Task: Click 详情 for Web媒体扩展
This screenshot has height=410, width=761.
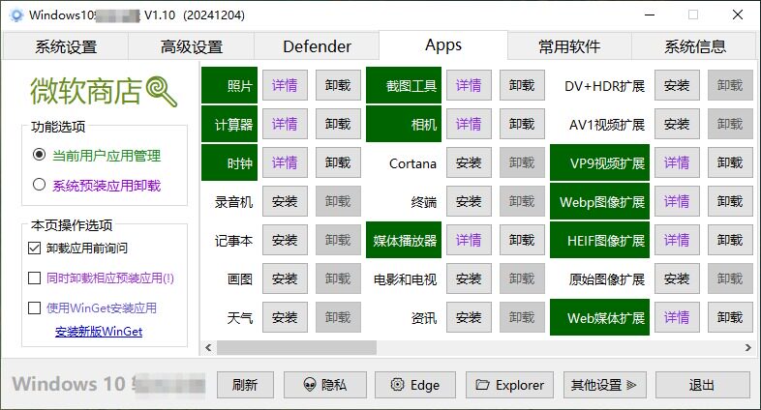Action: click(677, 317)
